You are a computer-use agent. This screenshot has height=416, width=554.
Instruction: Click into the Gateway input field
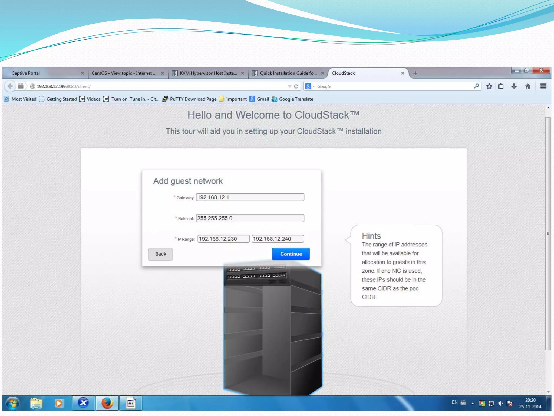[x=250, y=197]
